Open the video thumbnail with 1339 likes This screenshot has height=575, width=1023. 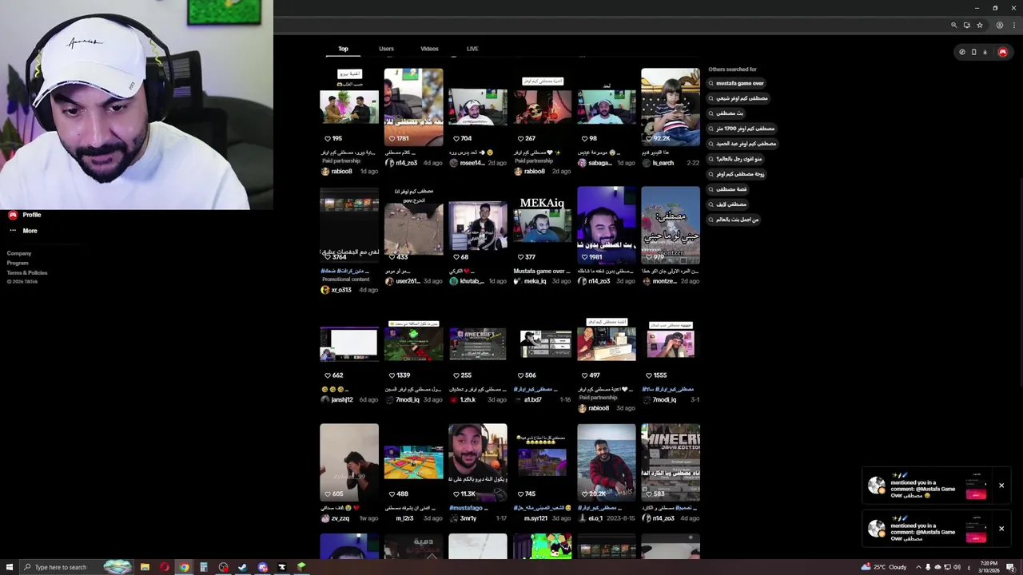(x=413, y=344)
